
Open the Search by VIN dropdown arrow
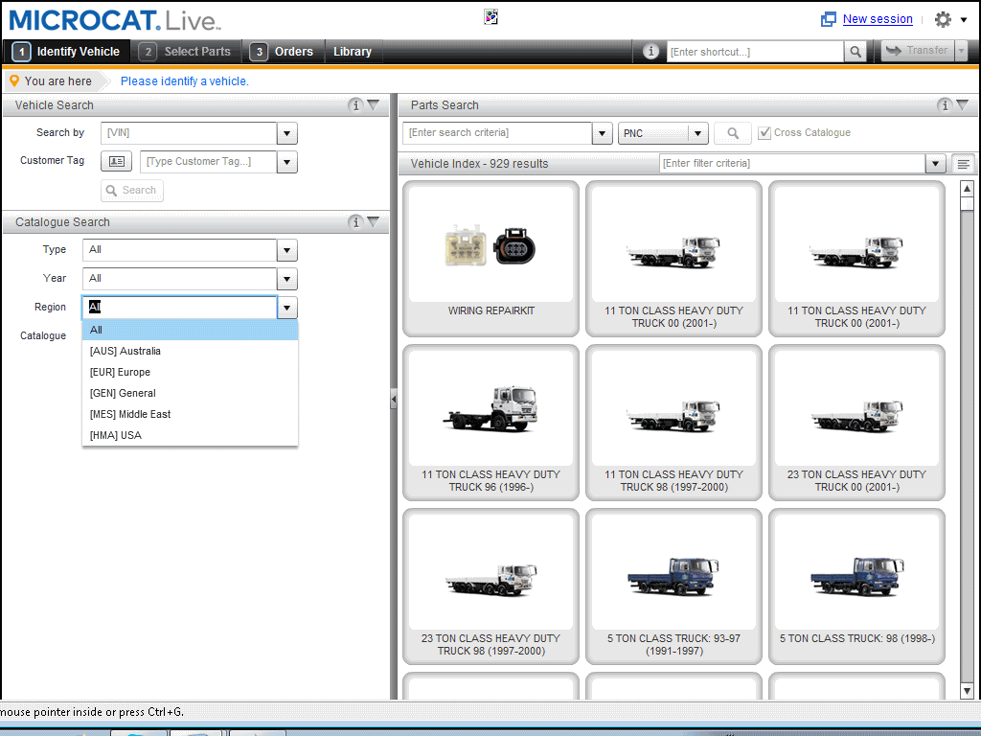click(x=287, y=132)
